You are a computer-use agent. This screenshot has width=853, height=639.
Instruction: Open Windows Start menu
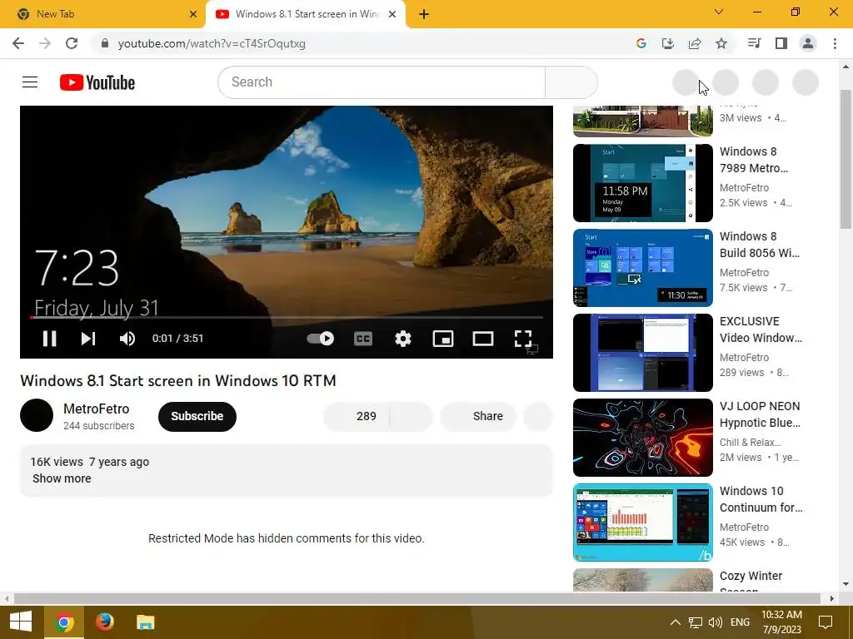pyautogui.click(x=21, y=622)
